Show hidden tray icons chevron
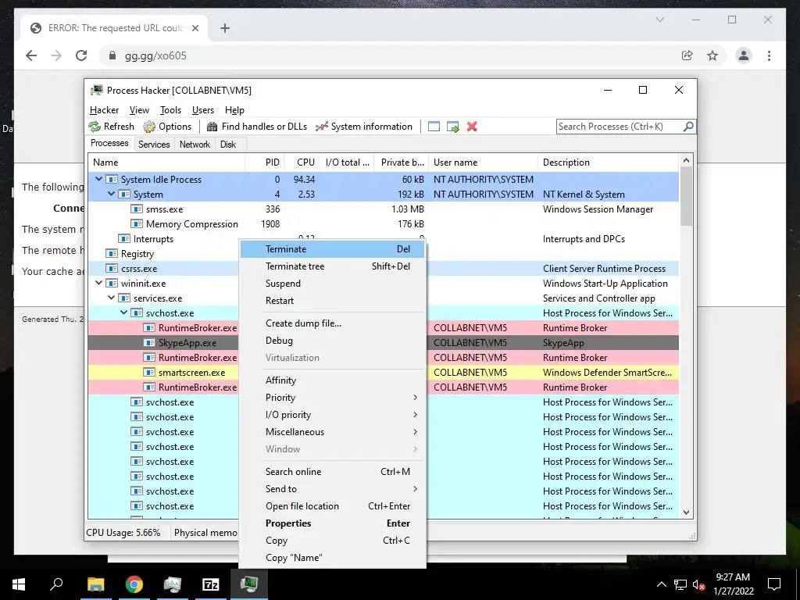The height and width of the screenshot is (600, 800). [x=661, y=584]
